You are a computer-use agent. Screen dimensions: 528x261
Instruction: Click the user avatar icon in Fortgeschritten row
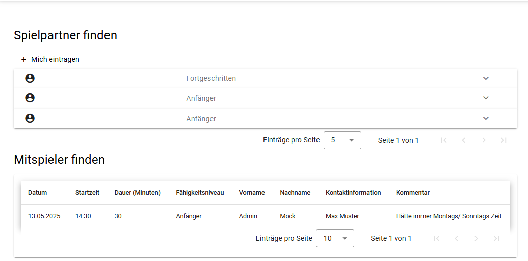(x=30, y=78)
